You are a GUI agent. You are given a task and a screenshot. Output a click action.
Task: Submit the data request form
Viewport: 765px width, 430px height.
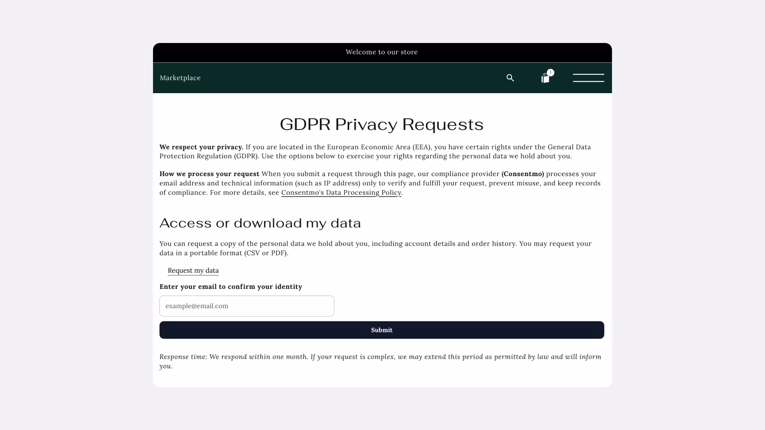point(382,330)
